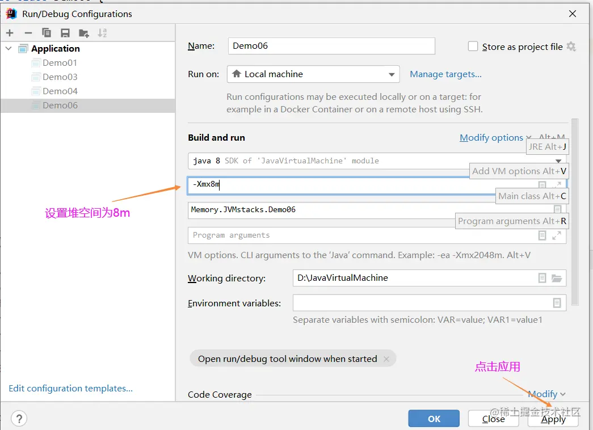Image resolution: width=593 pixels, height=430 pixels.
Task: Enable Store as project file checkbox
Action: (x=473, y=46)
